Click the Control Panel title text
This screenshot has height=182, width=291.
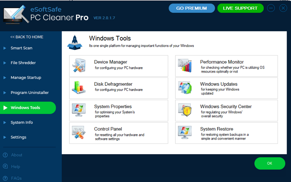(108, 129)
